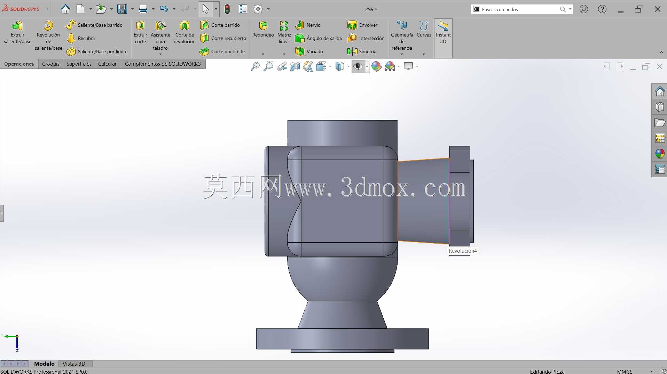Switch to the Operaciones tab
The image size is (667, 374).
(x=19, y=64)
